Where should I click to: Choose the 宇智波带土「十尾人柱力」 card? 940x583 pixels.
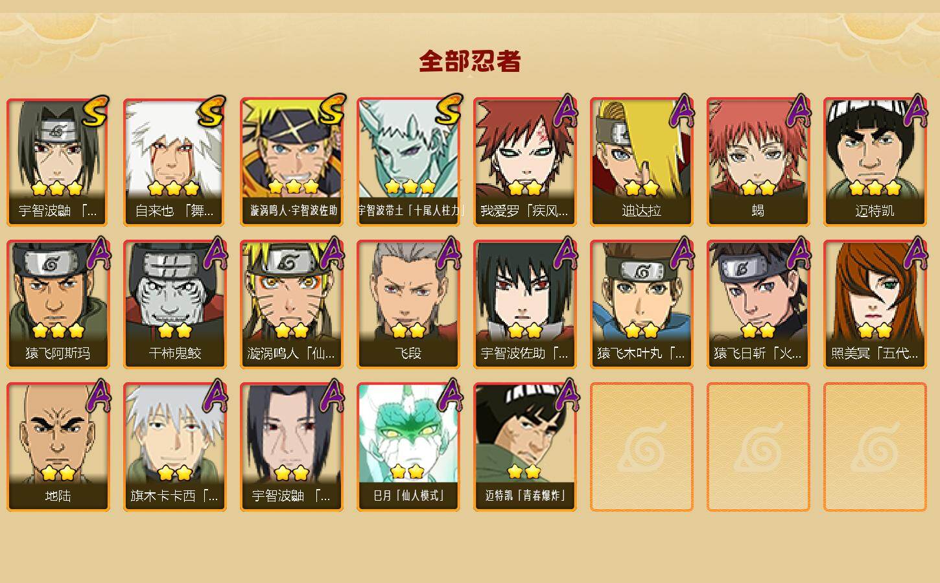[x=408, y=162]
